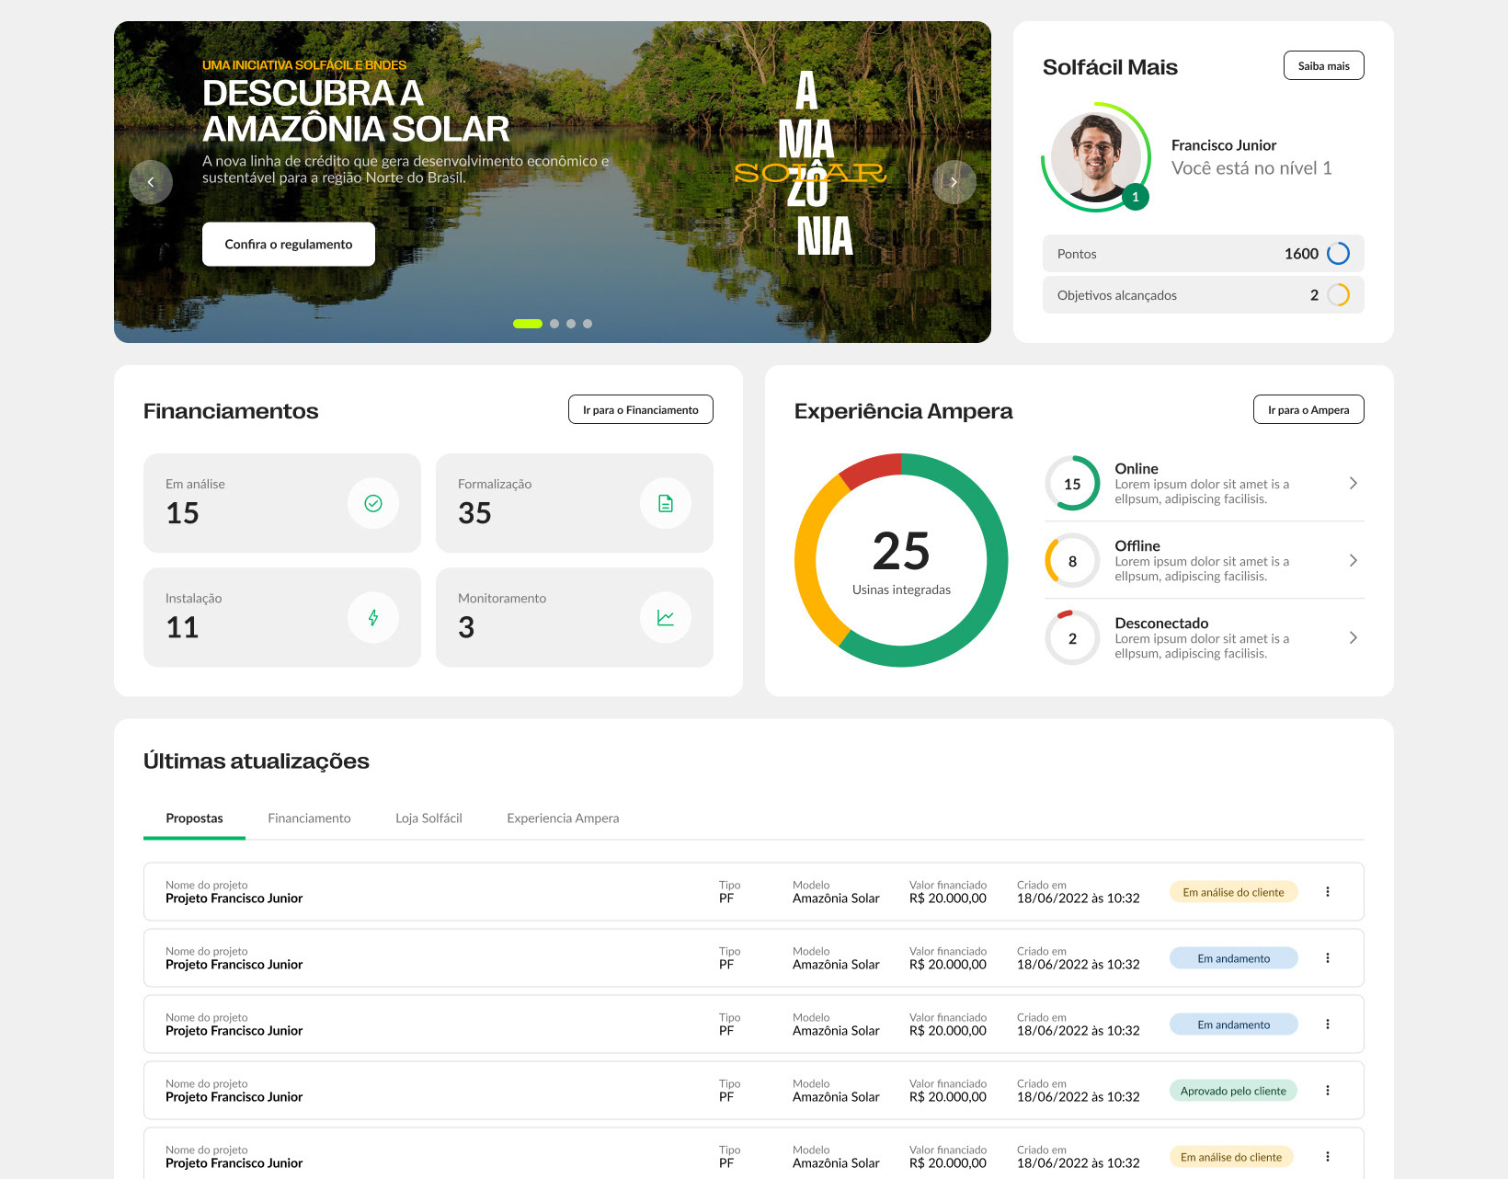Click the Offline 8 circular indicator
The image size is (1508, 1179).
[1072, 561]
